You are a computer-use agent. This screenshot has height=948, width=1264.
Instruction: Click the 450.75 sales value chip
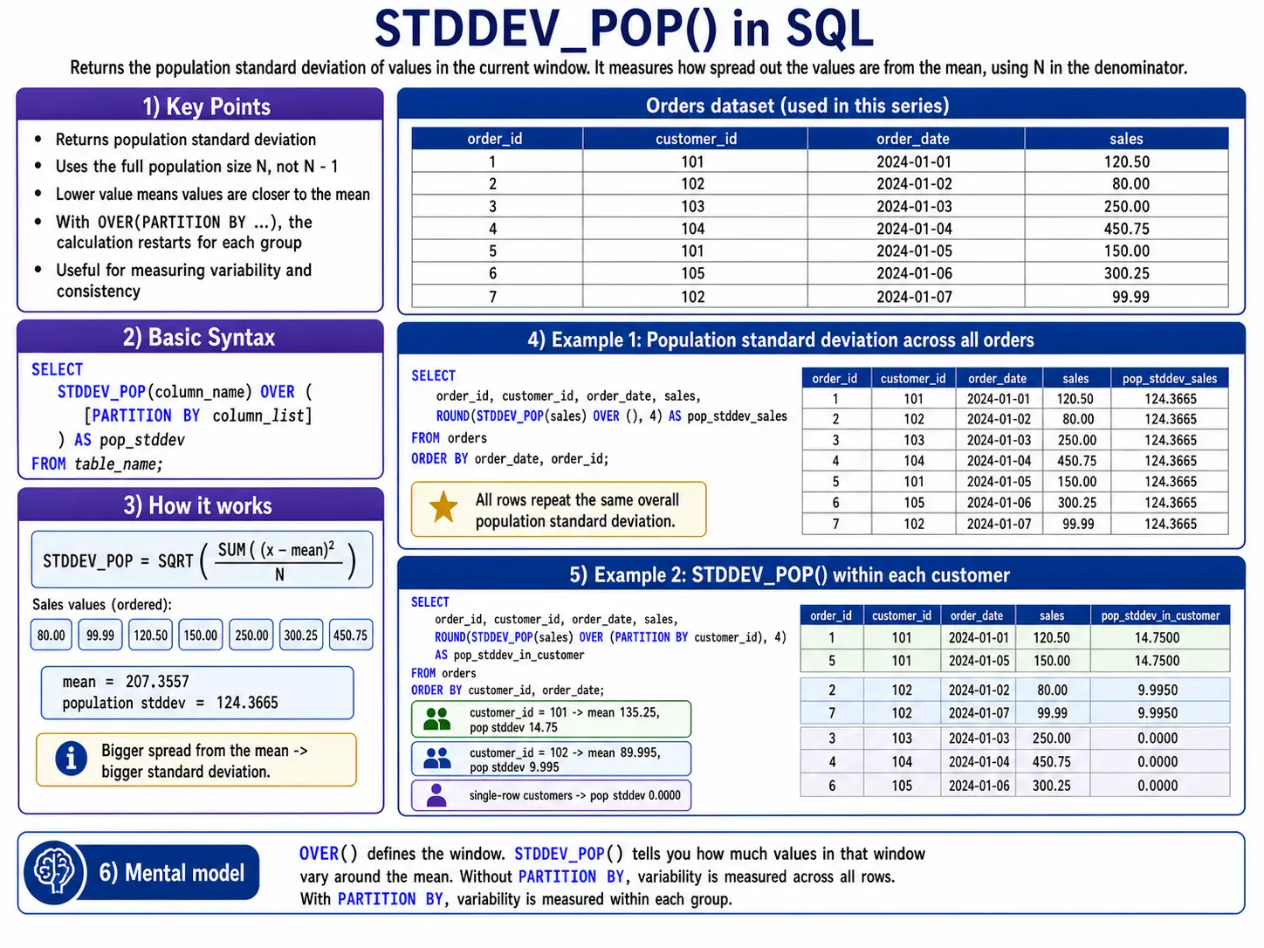click(x=350, y=635)
